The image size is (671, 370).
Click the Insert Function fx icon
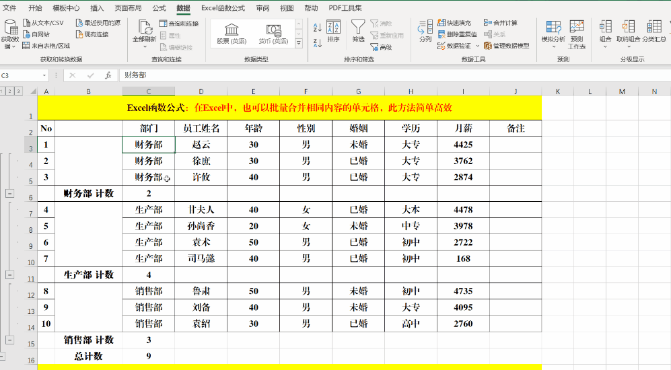pyautogui.click(x=108, y=75)
